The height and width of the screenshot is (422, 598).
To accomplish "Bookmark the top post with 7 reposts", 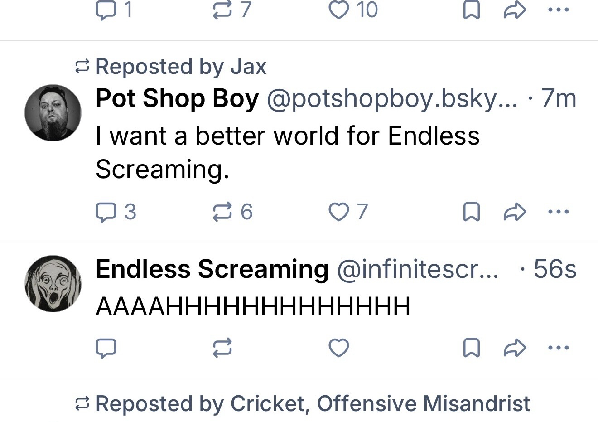I will (471, 10).
